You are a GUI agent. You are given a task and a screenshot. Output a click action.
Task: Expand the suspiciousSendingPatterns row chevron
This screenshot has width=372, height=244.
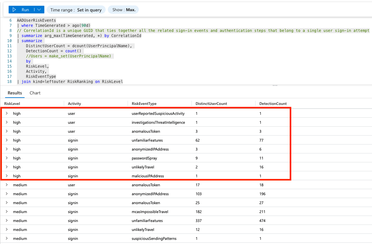pyautogui.click(x=7, y=239)
